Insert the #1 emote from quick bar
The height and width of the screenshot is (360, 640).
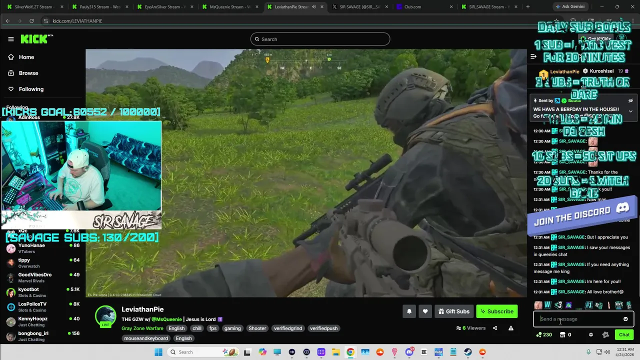click(588, 305)
